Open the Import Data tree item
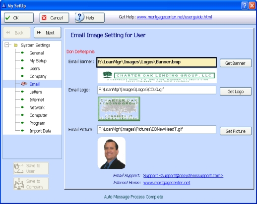The width and height of the screenshot is (257, 204). pos(40,131)
